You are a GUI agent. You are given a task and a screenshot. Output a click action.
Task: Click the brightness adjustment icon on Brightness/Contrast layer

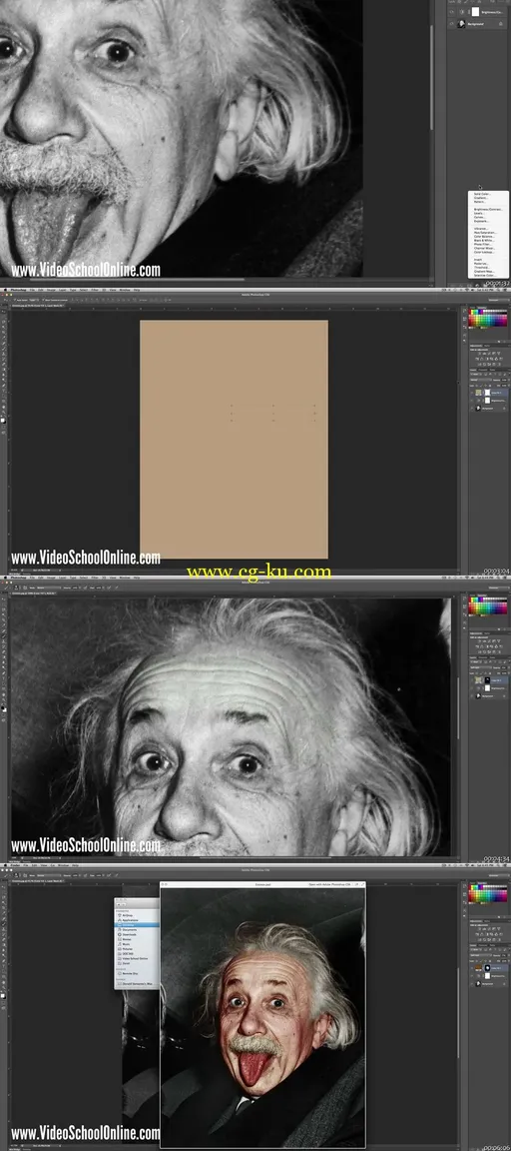click(462, 12)
